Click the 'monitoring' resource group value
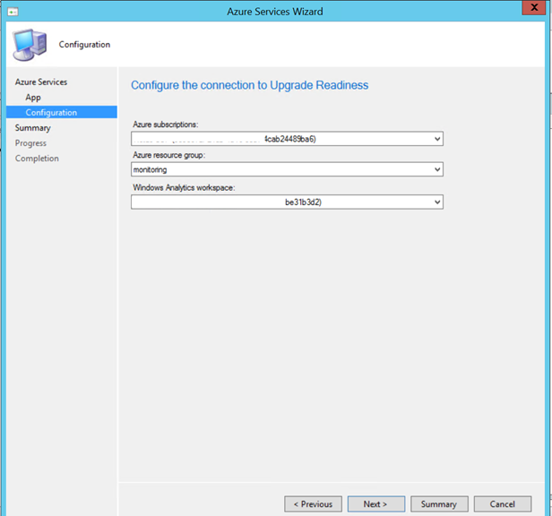 click(x=150, y=169)
